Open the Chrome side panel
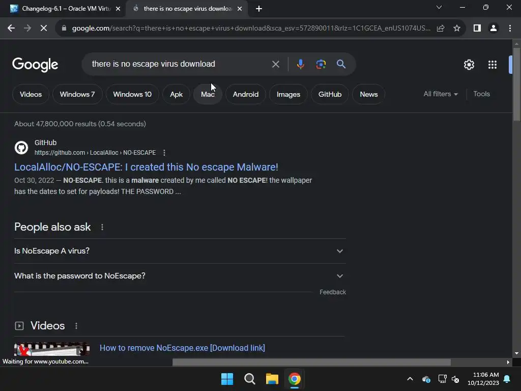Screen dimensions: 521x391 (x=477, y=29)
